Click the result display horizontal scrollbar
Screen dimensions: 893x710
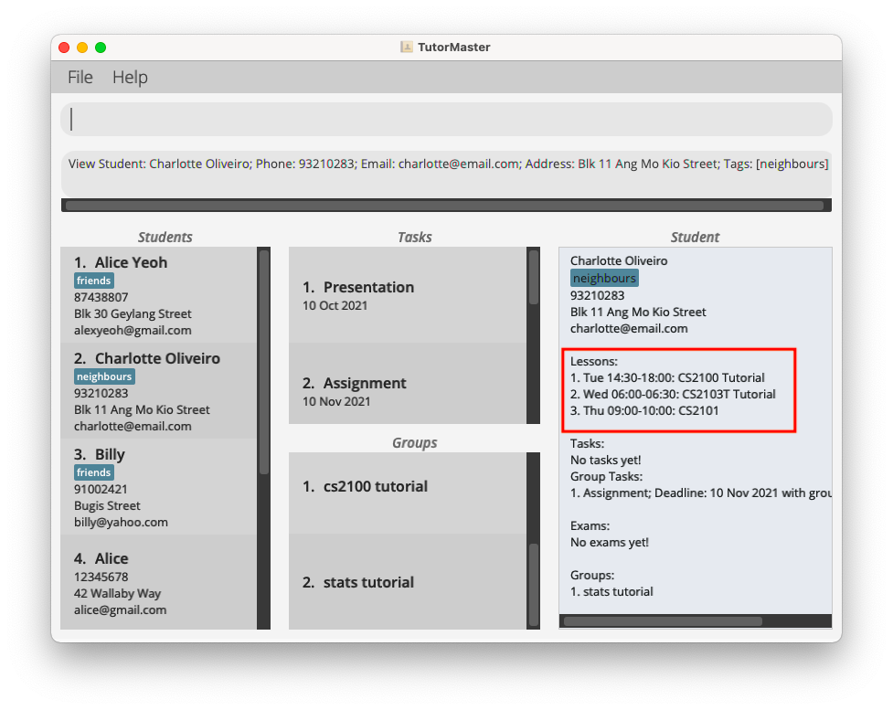pyautogui.click(x=444, y=206)
